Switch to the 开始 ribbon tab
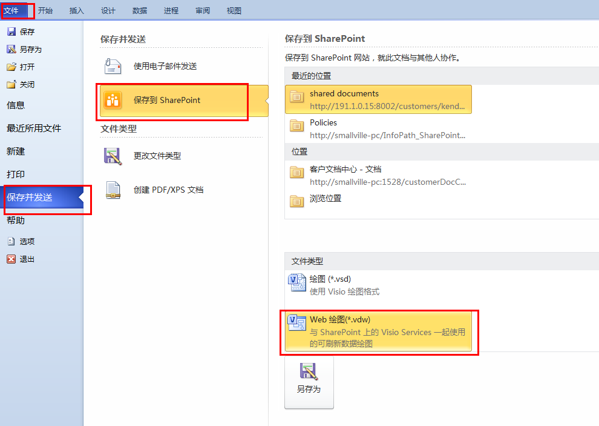The height and width of the screenshot is (426, 599). click(x=45, y=11)
